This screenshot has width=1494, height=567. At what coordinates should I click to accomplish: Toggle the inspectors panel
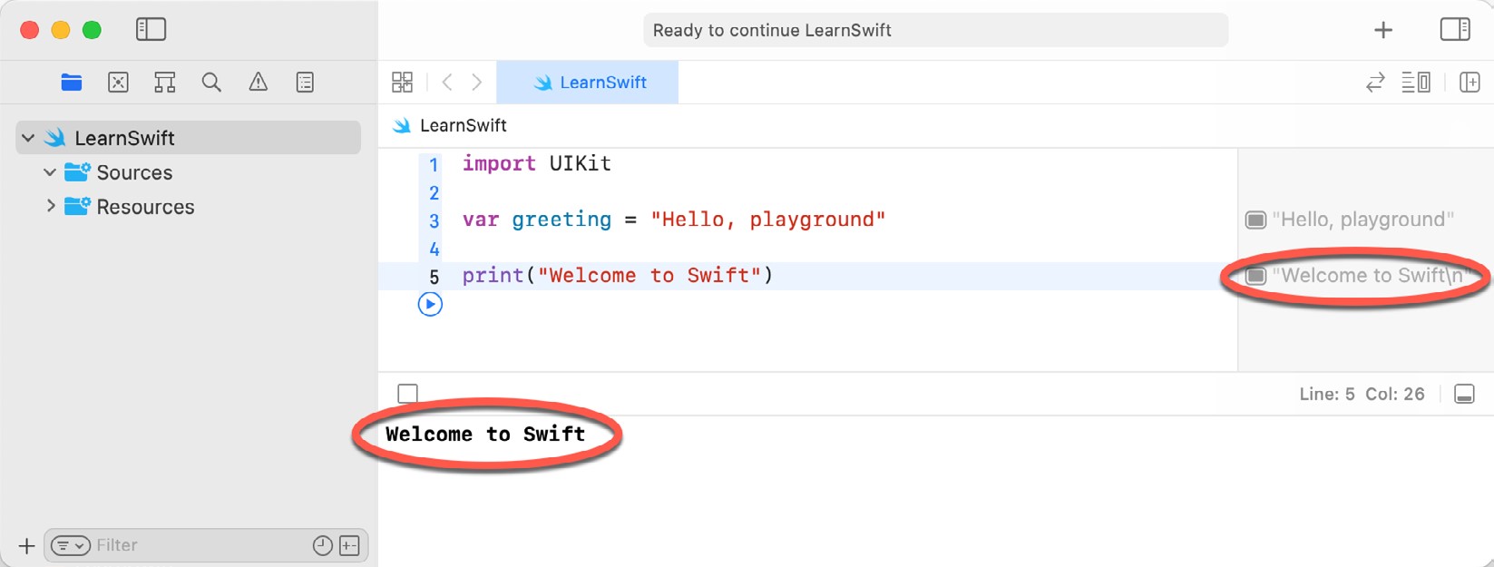coord(1455,29)
